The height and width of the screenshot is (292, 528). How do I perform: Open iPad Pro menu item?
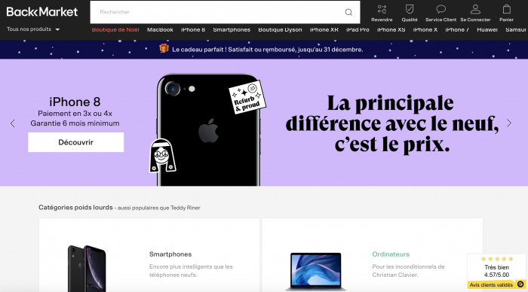358,29
